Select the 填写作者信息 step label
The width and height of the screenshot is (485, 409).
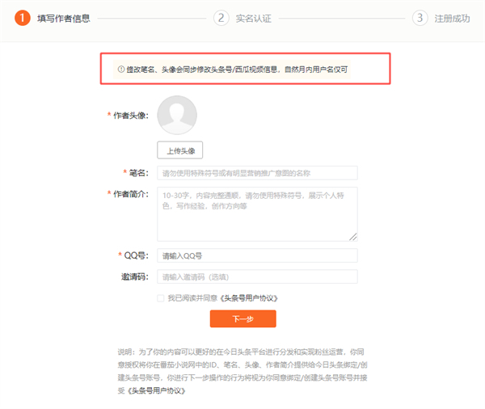64,18
